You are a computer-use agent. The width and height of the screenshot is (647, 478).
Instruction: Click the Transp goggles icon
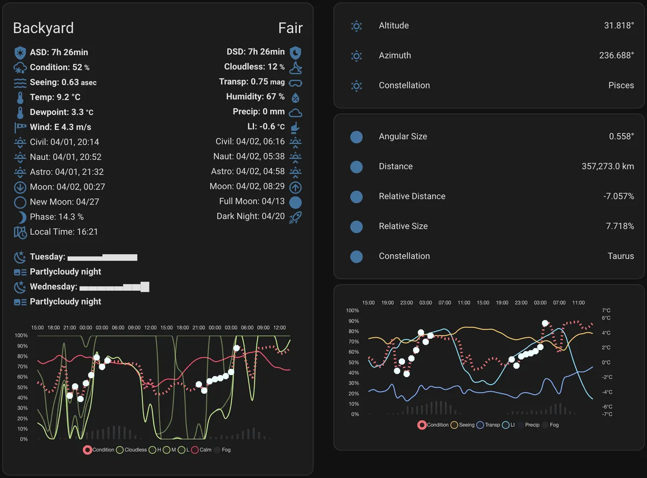[295, 83]
